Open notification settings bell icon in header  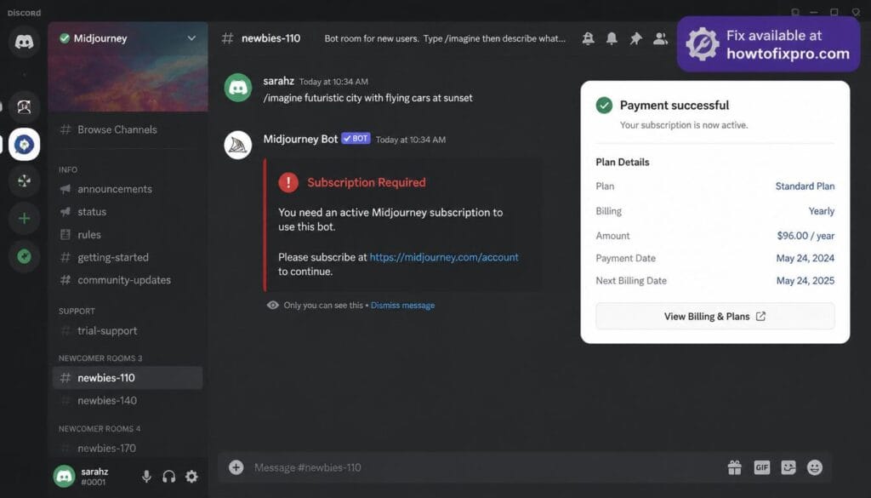point(612,38)
